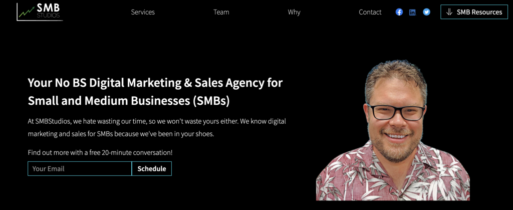
Task: Expand the SMB Resources button
Action: pyautogui.click(x=474, y=12)
